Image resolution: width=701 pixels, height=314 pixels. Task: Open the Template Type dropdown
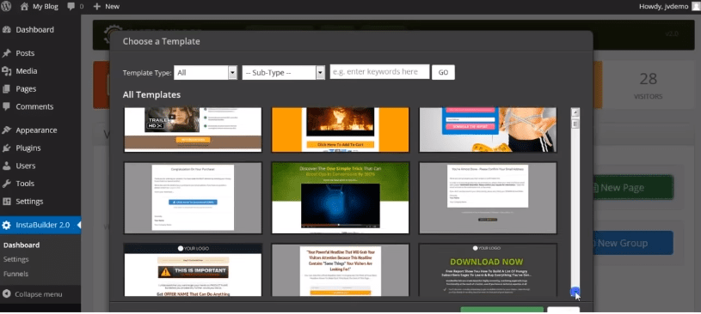point(206,73)
